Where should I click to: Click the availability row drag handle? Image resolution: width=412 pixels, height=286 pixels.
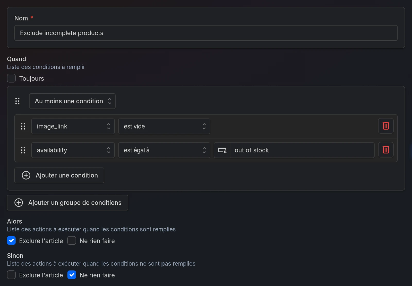coord(23,150)
